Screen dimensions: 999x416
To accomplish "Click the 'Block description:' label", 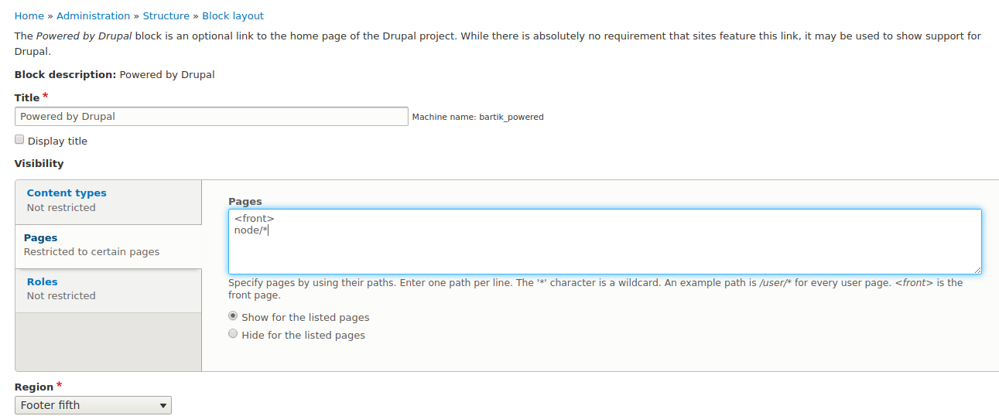I will tap(65, 75).
